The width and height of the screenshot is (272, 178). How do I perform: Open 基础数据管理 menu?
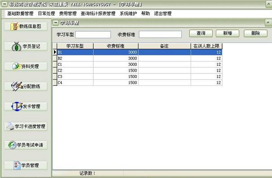(20, 13)
